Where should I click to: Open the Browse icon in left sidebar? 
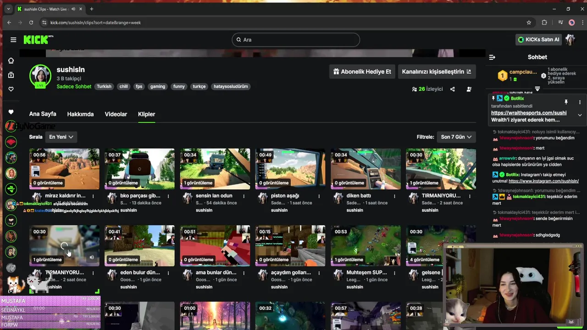coord(11,75)
